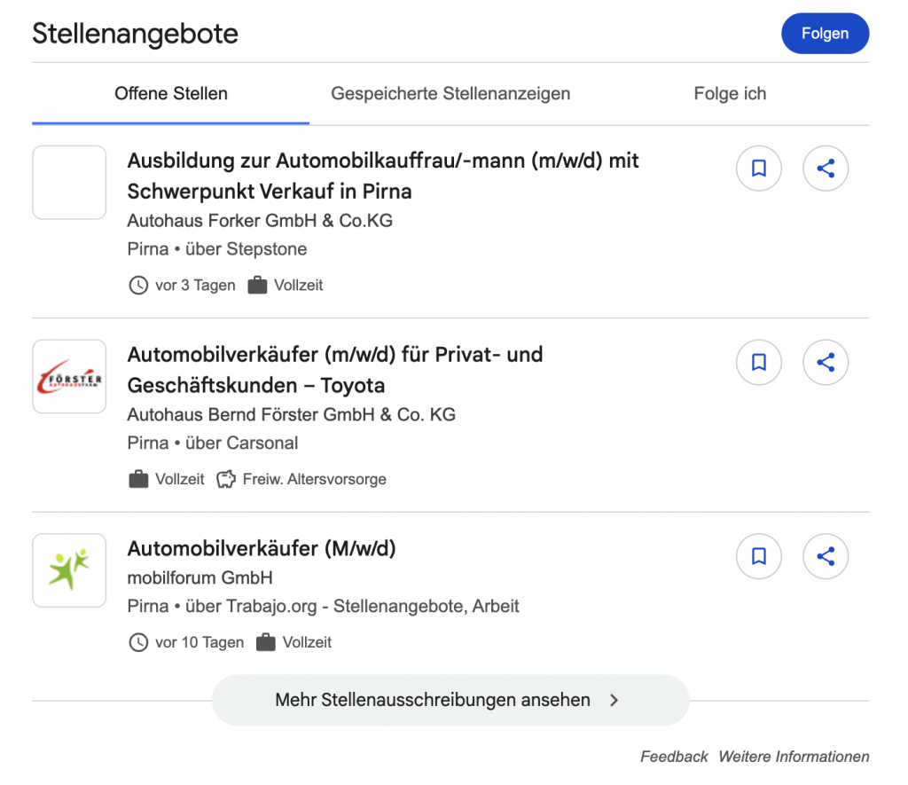Bookmark the Autohaus Forker Ausbildung job
Image resolution: width=908 pixels, height=785 pixels.
(x=759, y=169)
